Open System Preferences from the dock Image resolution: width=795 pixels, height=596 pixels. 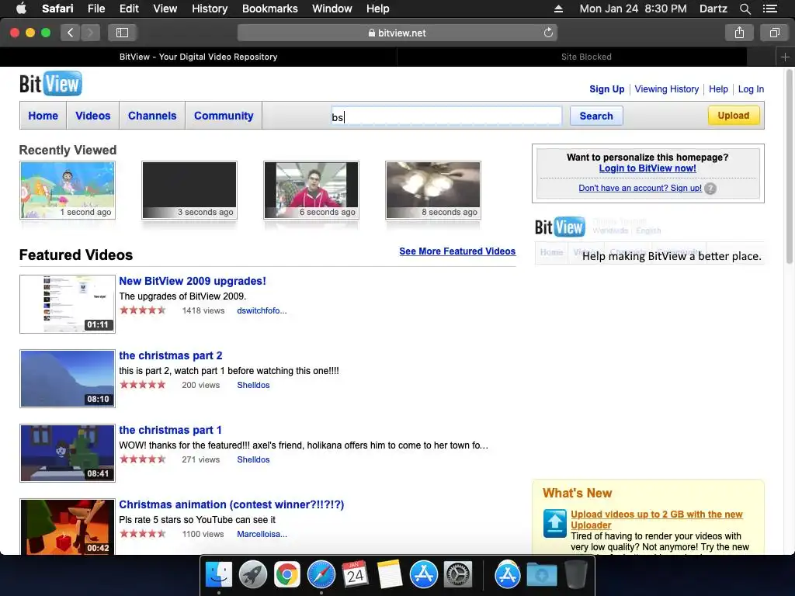[x=458, y=575]
